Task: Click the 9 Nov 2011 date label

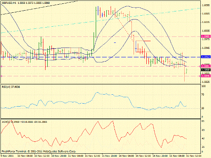Action: tap(7, 156)
